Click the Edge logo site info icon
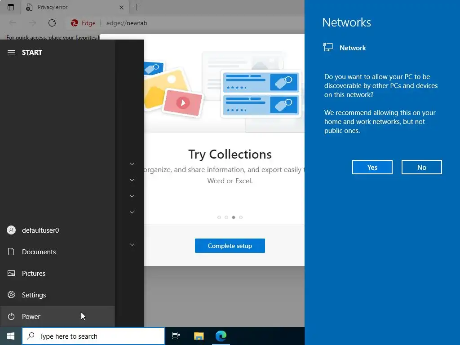Image resolution: width=460 pixels, height=345 pixels. [x=75, y=23]
